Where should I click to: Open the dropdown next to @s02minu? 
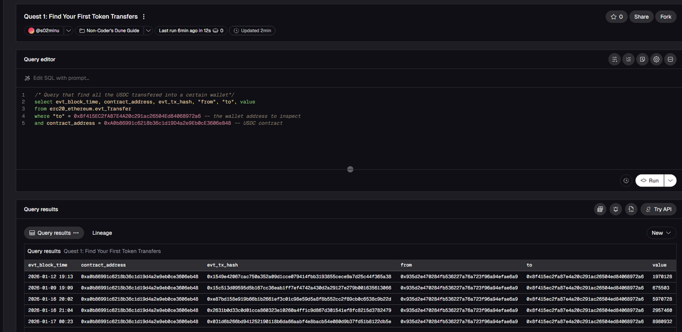click(68, 30)
